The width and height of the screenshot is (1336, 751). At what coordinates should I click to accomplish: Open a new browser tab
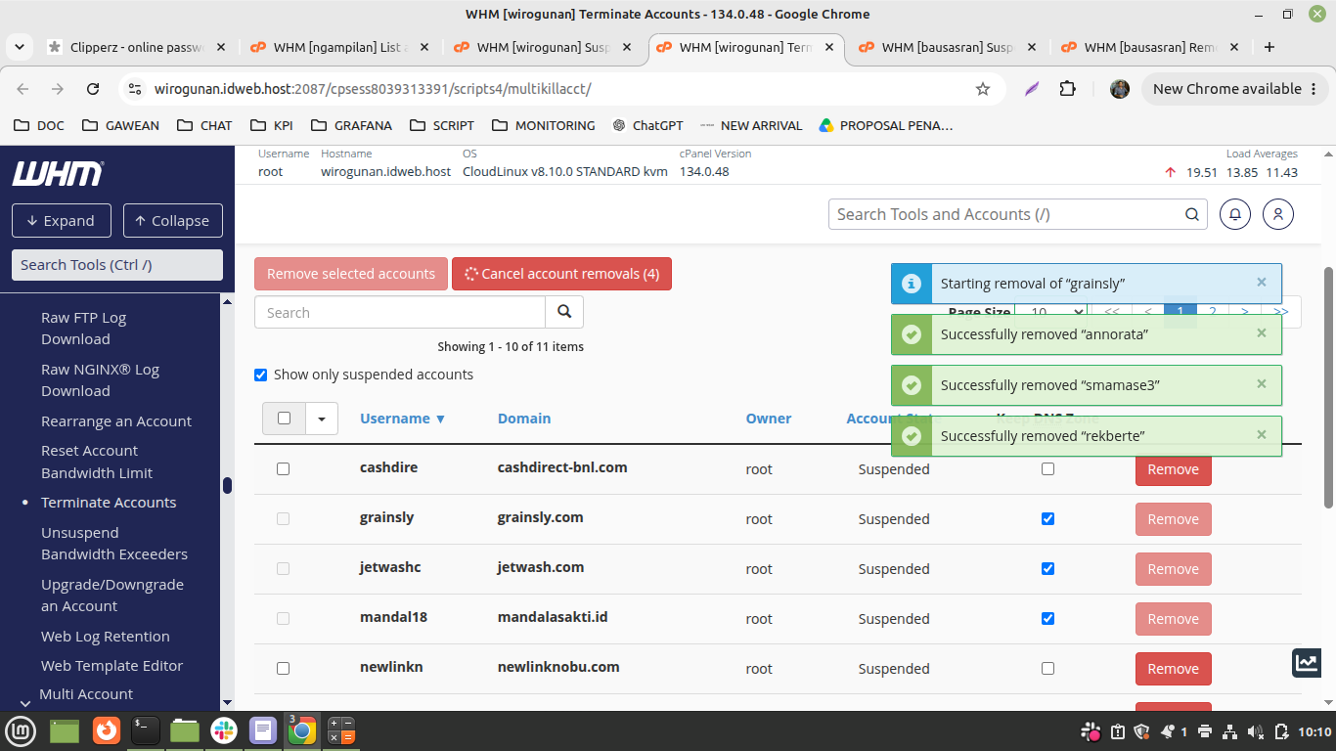[x=1269, y=47]
